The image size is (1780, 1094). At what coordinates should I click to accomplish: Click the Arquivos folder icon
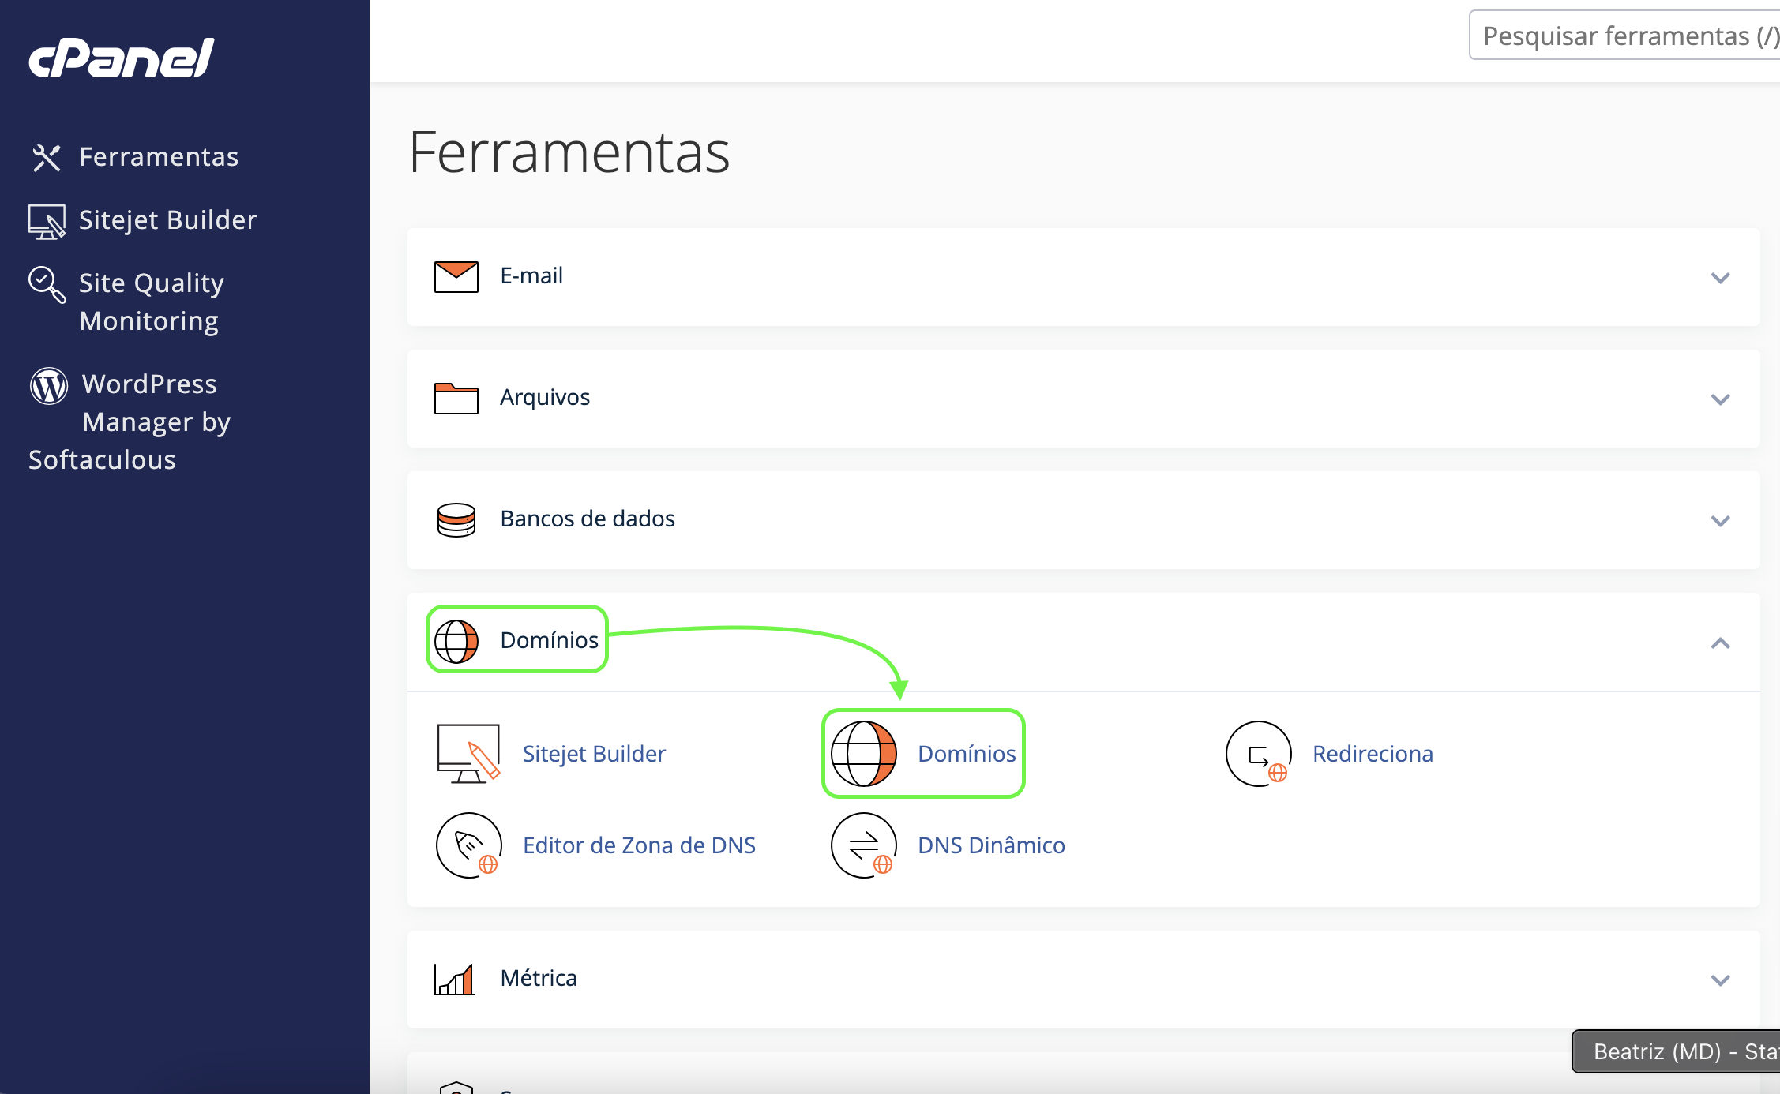point(456,399)
